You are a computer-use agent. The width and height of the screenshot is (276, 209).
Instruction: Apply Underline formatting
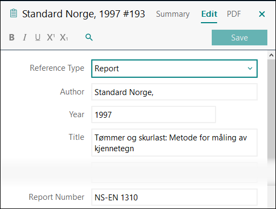(38, 37)
